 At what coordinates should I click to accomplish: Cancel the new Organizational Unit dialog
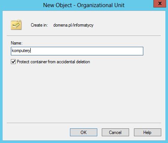click(x=115, y=132)
